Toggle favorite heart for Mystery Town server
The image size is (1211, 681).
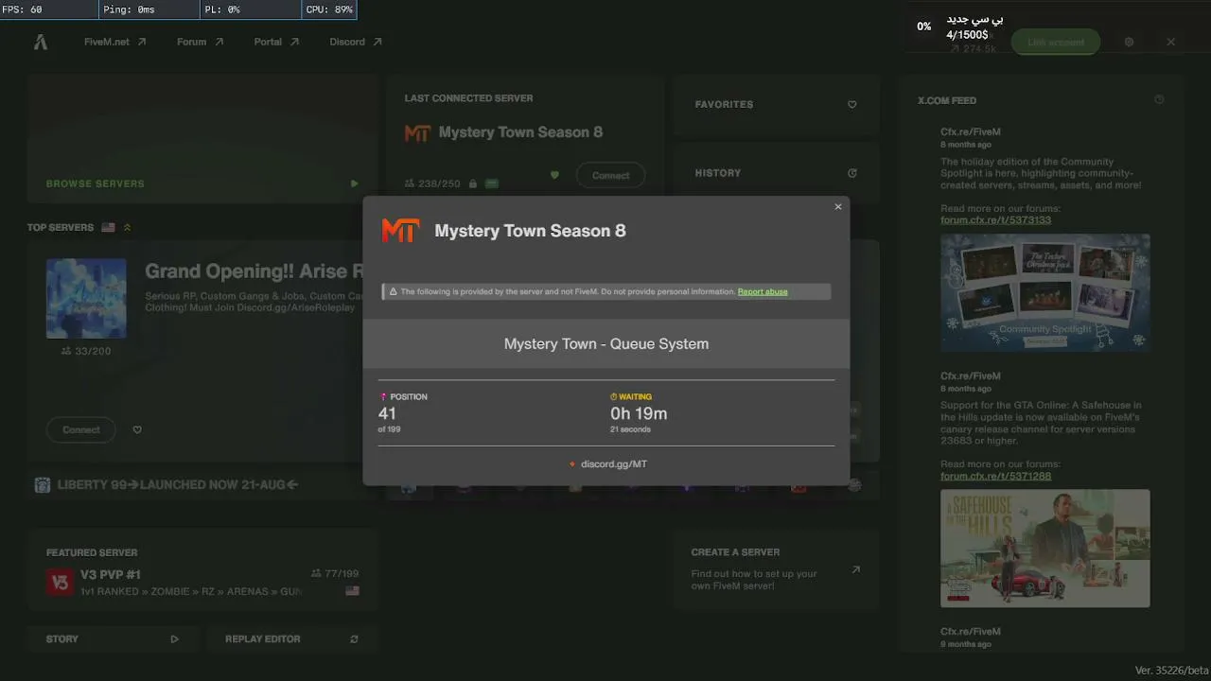pos(555,175)
